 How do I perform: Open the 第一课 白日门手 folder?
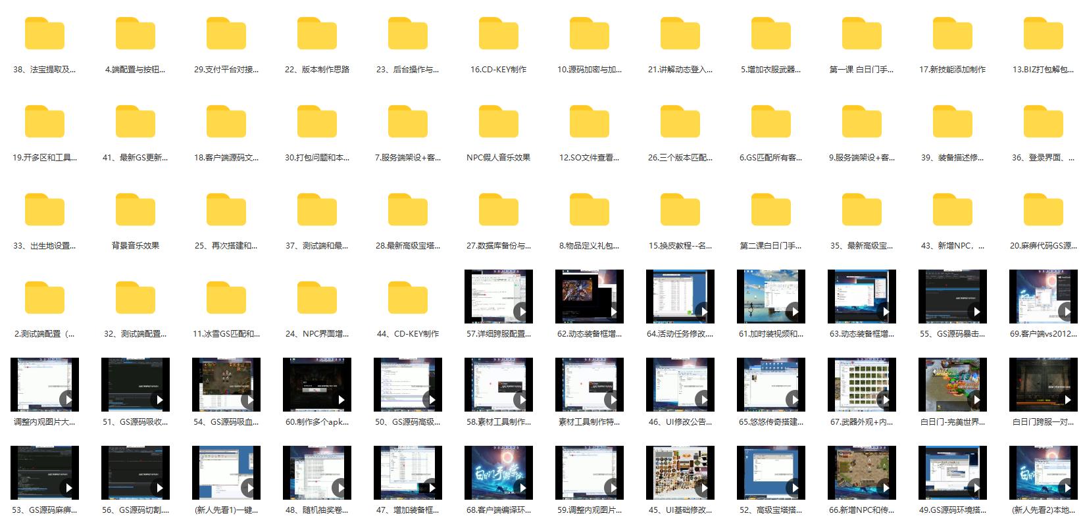861,34
